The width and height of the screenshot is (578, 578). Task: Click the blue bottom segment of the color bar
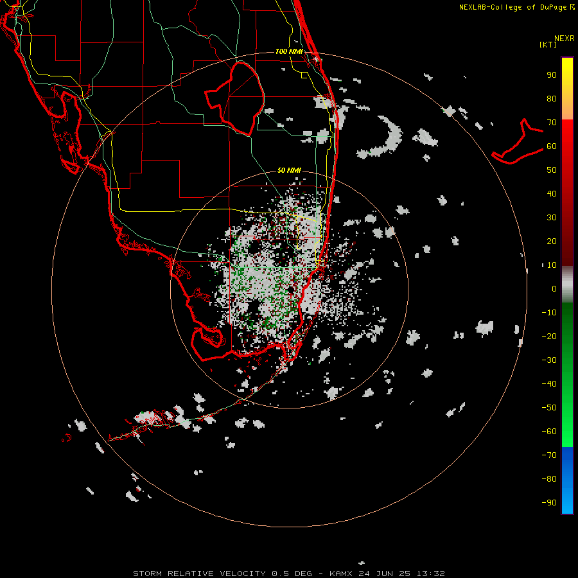click(567, 480)
